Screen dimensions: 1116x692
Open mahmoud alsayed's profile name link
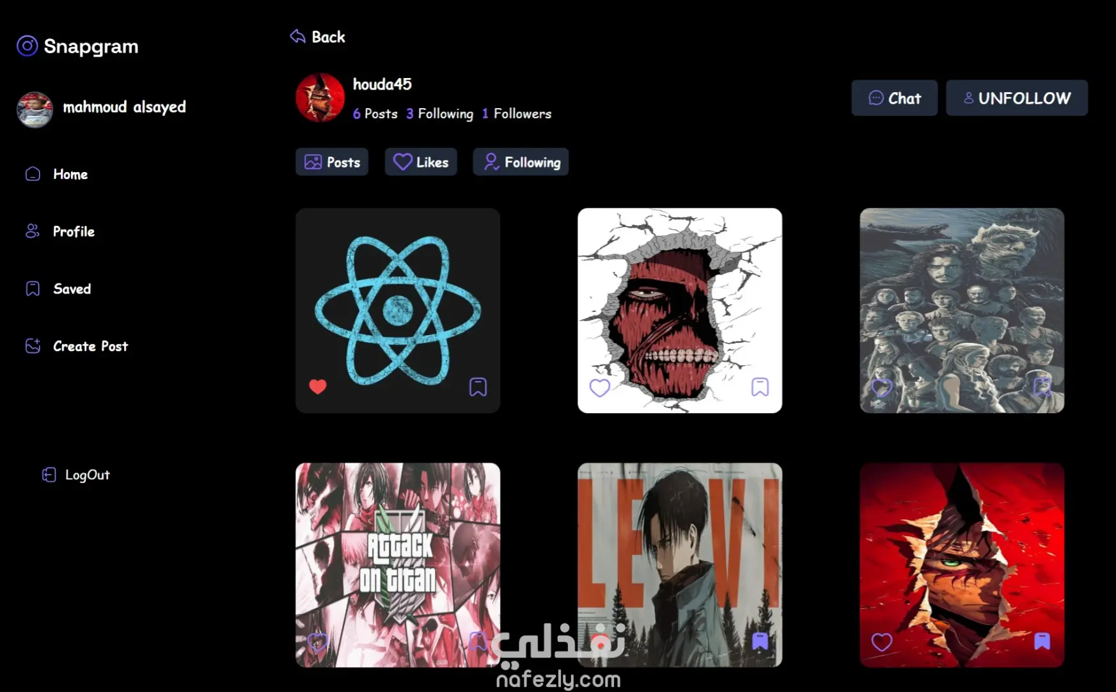(x=124, y=107)
